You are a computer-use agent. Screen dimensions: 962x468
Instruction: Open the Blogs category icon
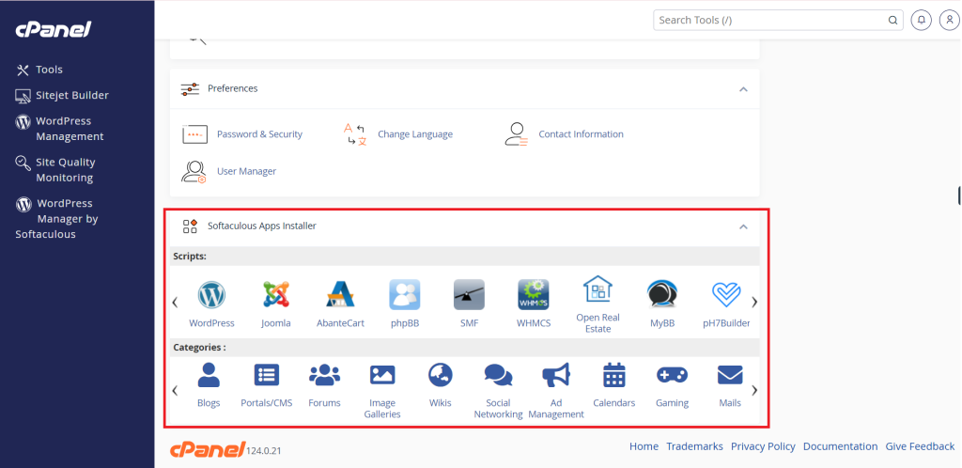coord(209,375)
